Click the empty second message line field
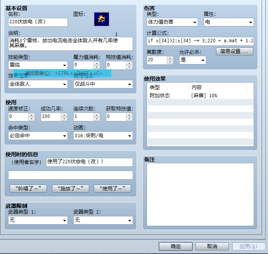 [x=71, y=175]
